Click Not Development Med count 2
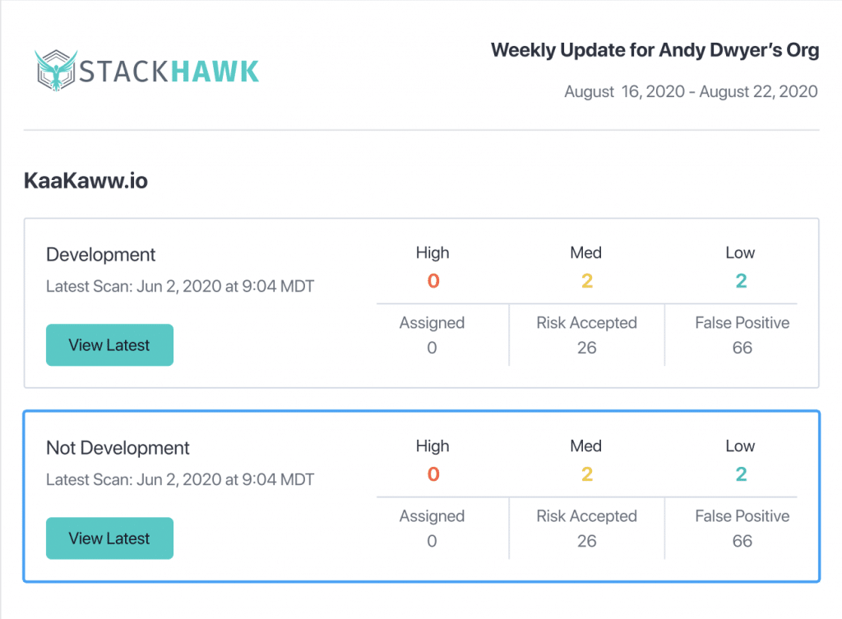 (x=587, y=474)
